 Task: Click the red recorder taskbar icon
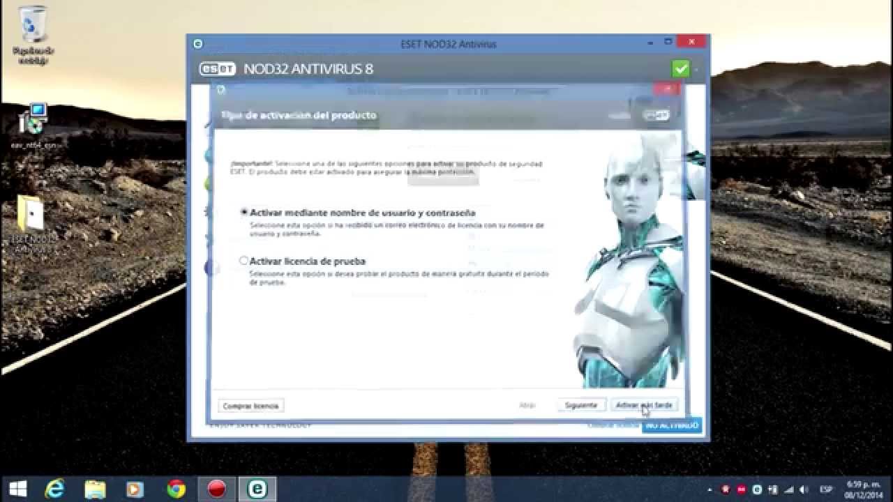click(217, 489)
